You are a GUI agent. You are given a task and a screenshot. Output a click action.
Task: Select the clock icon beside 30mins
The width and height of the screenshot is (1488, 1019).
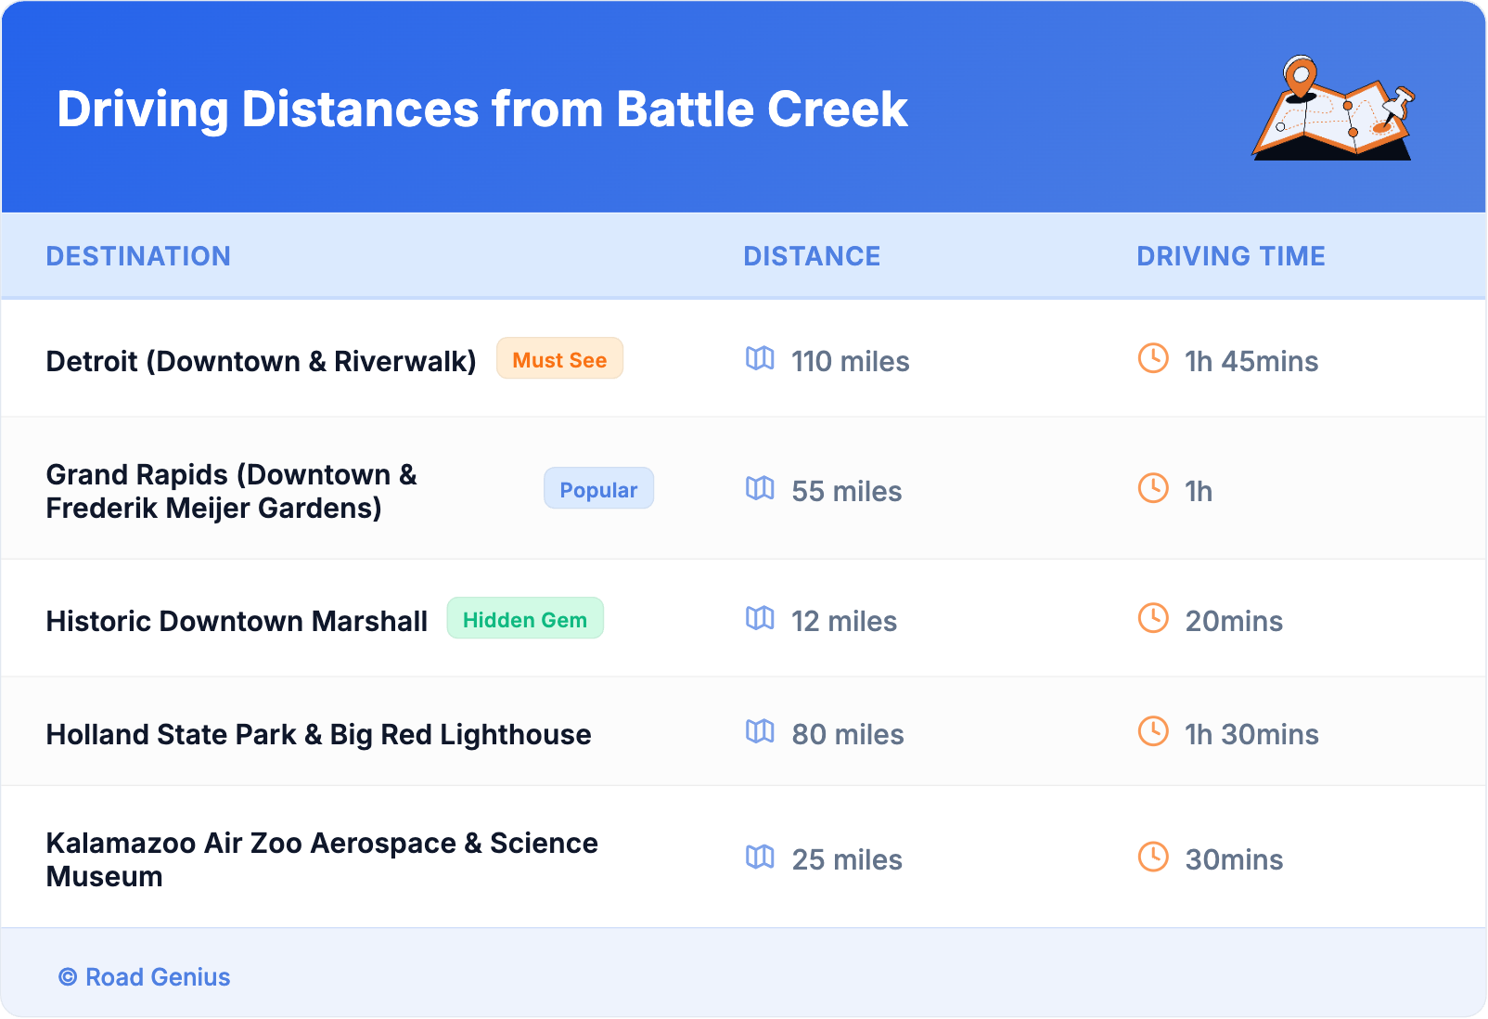tap(1153, 857)
